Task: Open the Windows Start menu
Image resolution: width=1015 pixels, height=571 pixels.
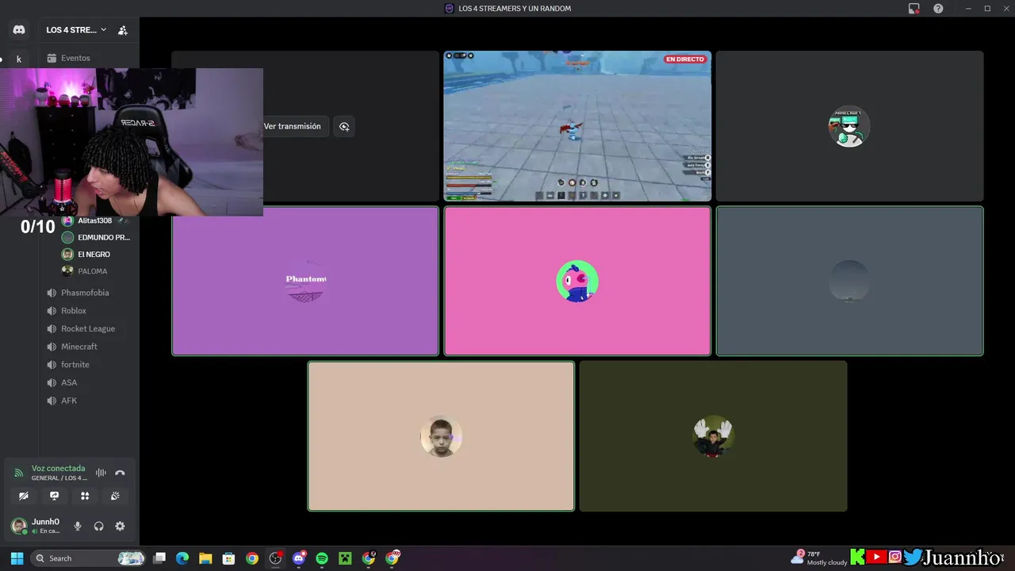Action: [x=17, y=558]
